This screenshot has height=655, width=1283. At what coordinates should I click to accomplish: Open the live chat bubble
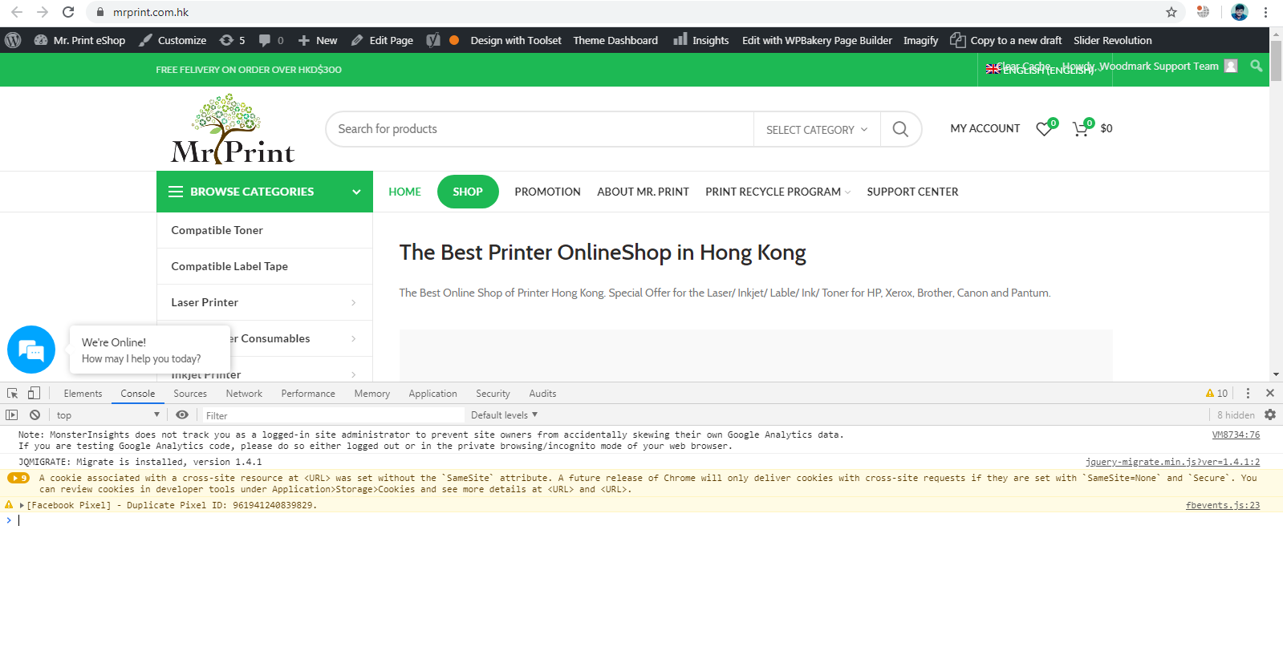[x=31, y=350]
